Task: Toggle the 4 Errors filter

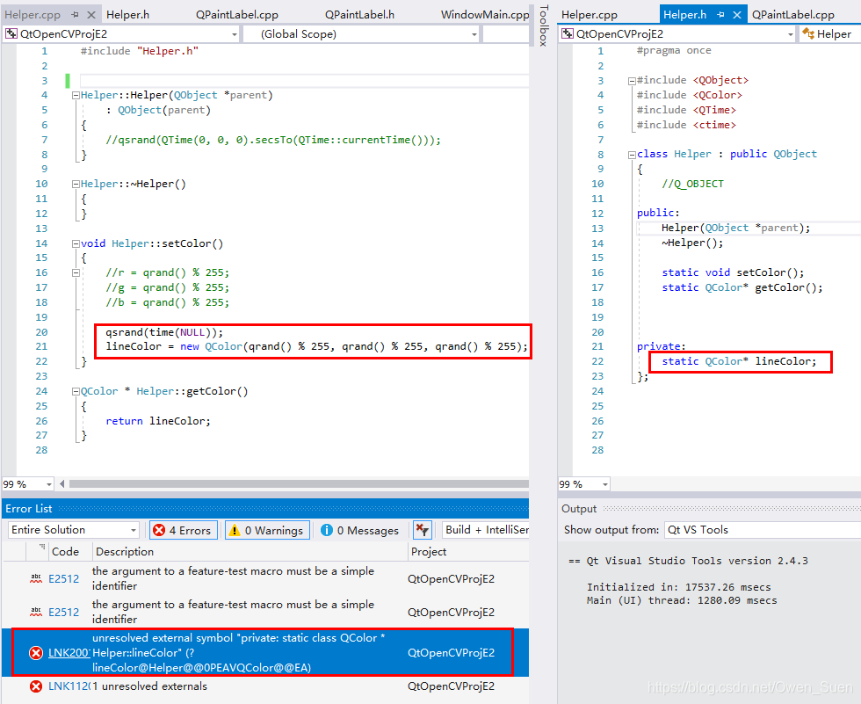Action: 183,530
